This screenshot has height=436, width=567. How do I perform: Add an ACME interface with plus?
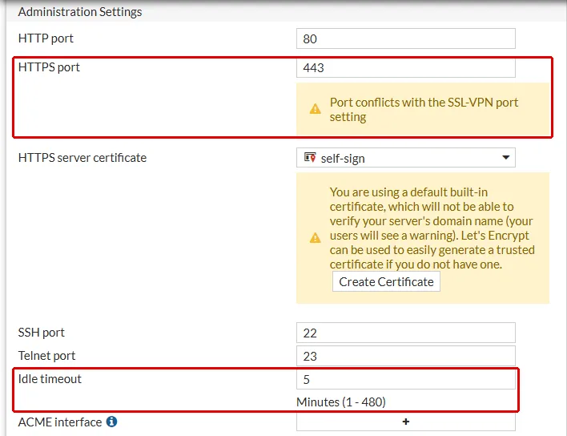(x=406, y=422)
